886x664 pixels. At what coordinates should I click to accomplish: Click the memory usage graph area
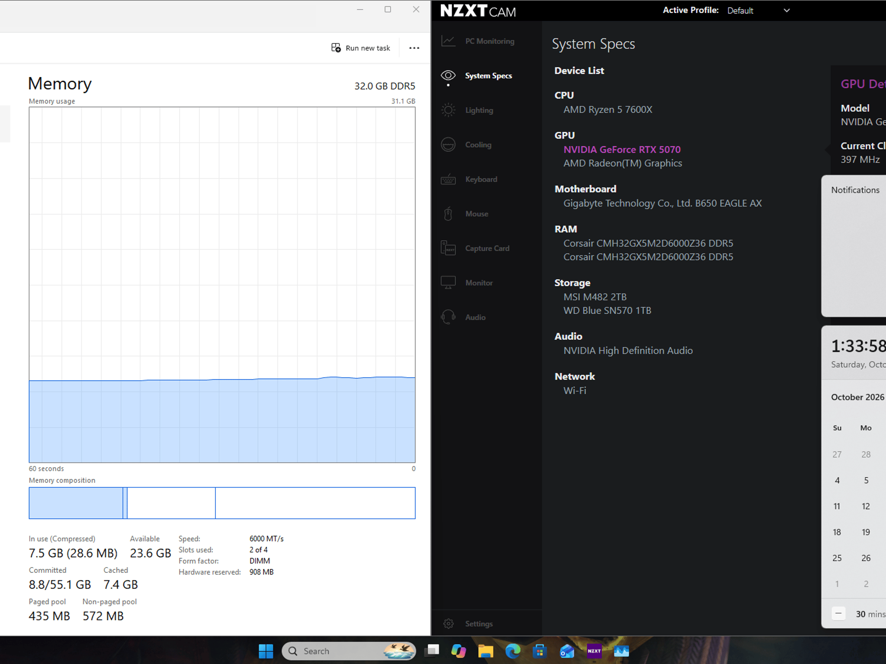click(x=222, y=284)
